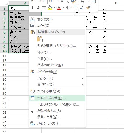Choose ハイパーリンク(I)...

click(x=57, y=123)
